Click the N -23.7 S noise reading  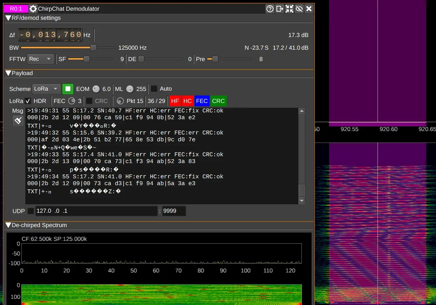pyautogui.click(x=256, y=48)
